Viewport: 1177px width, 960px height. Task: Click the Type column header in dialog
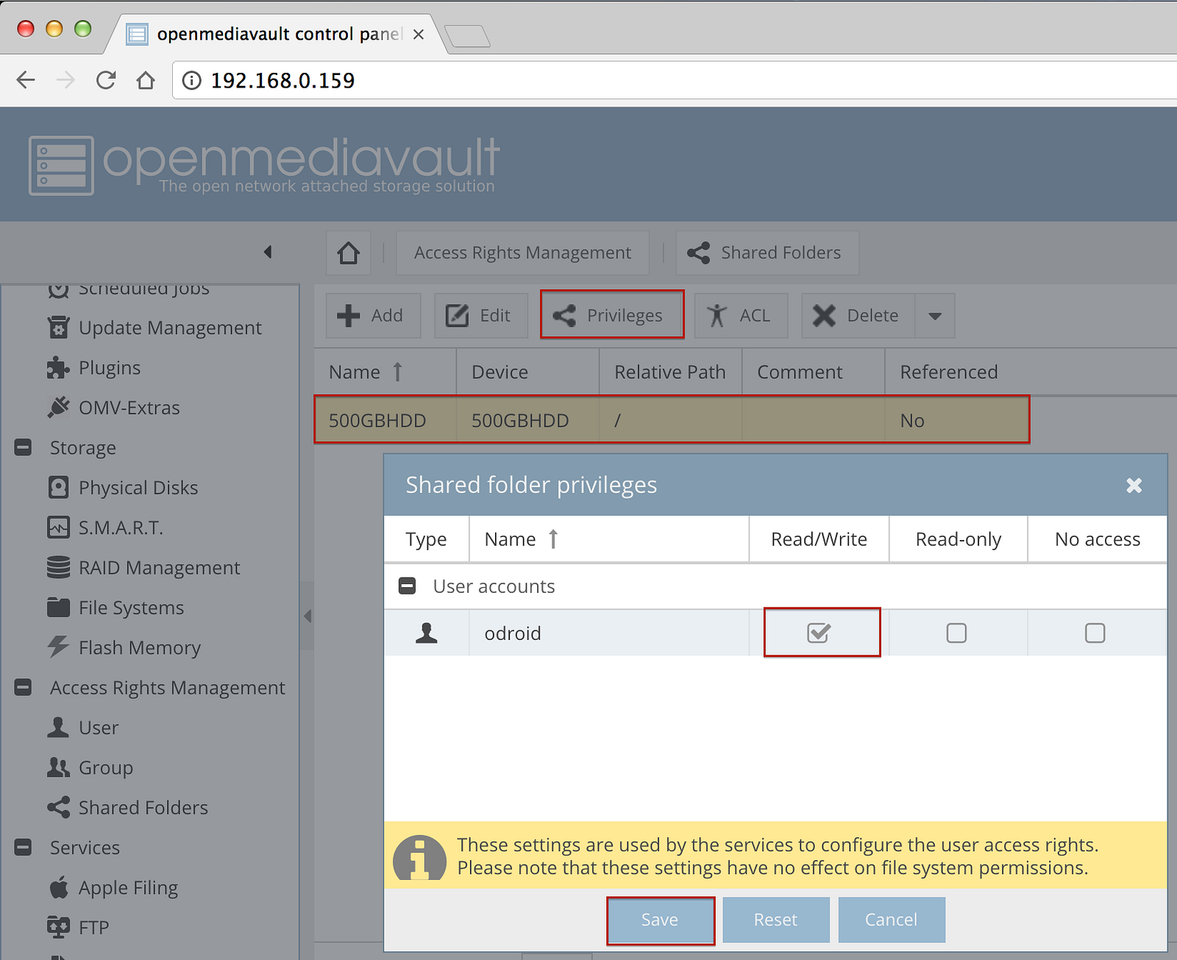click(x=427, y=539)
